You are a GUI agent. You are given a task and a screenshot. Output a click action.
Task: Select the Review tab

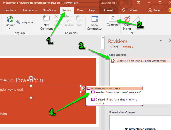tap(67, 10)
